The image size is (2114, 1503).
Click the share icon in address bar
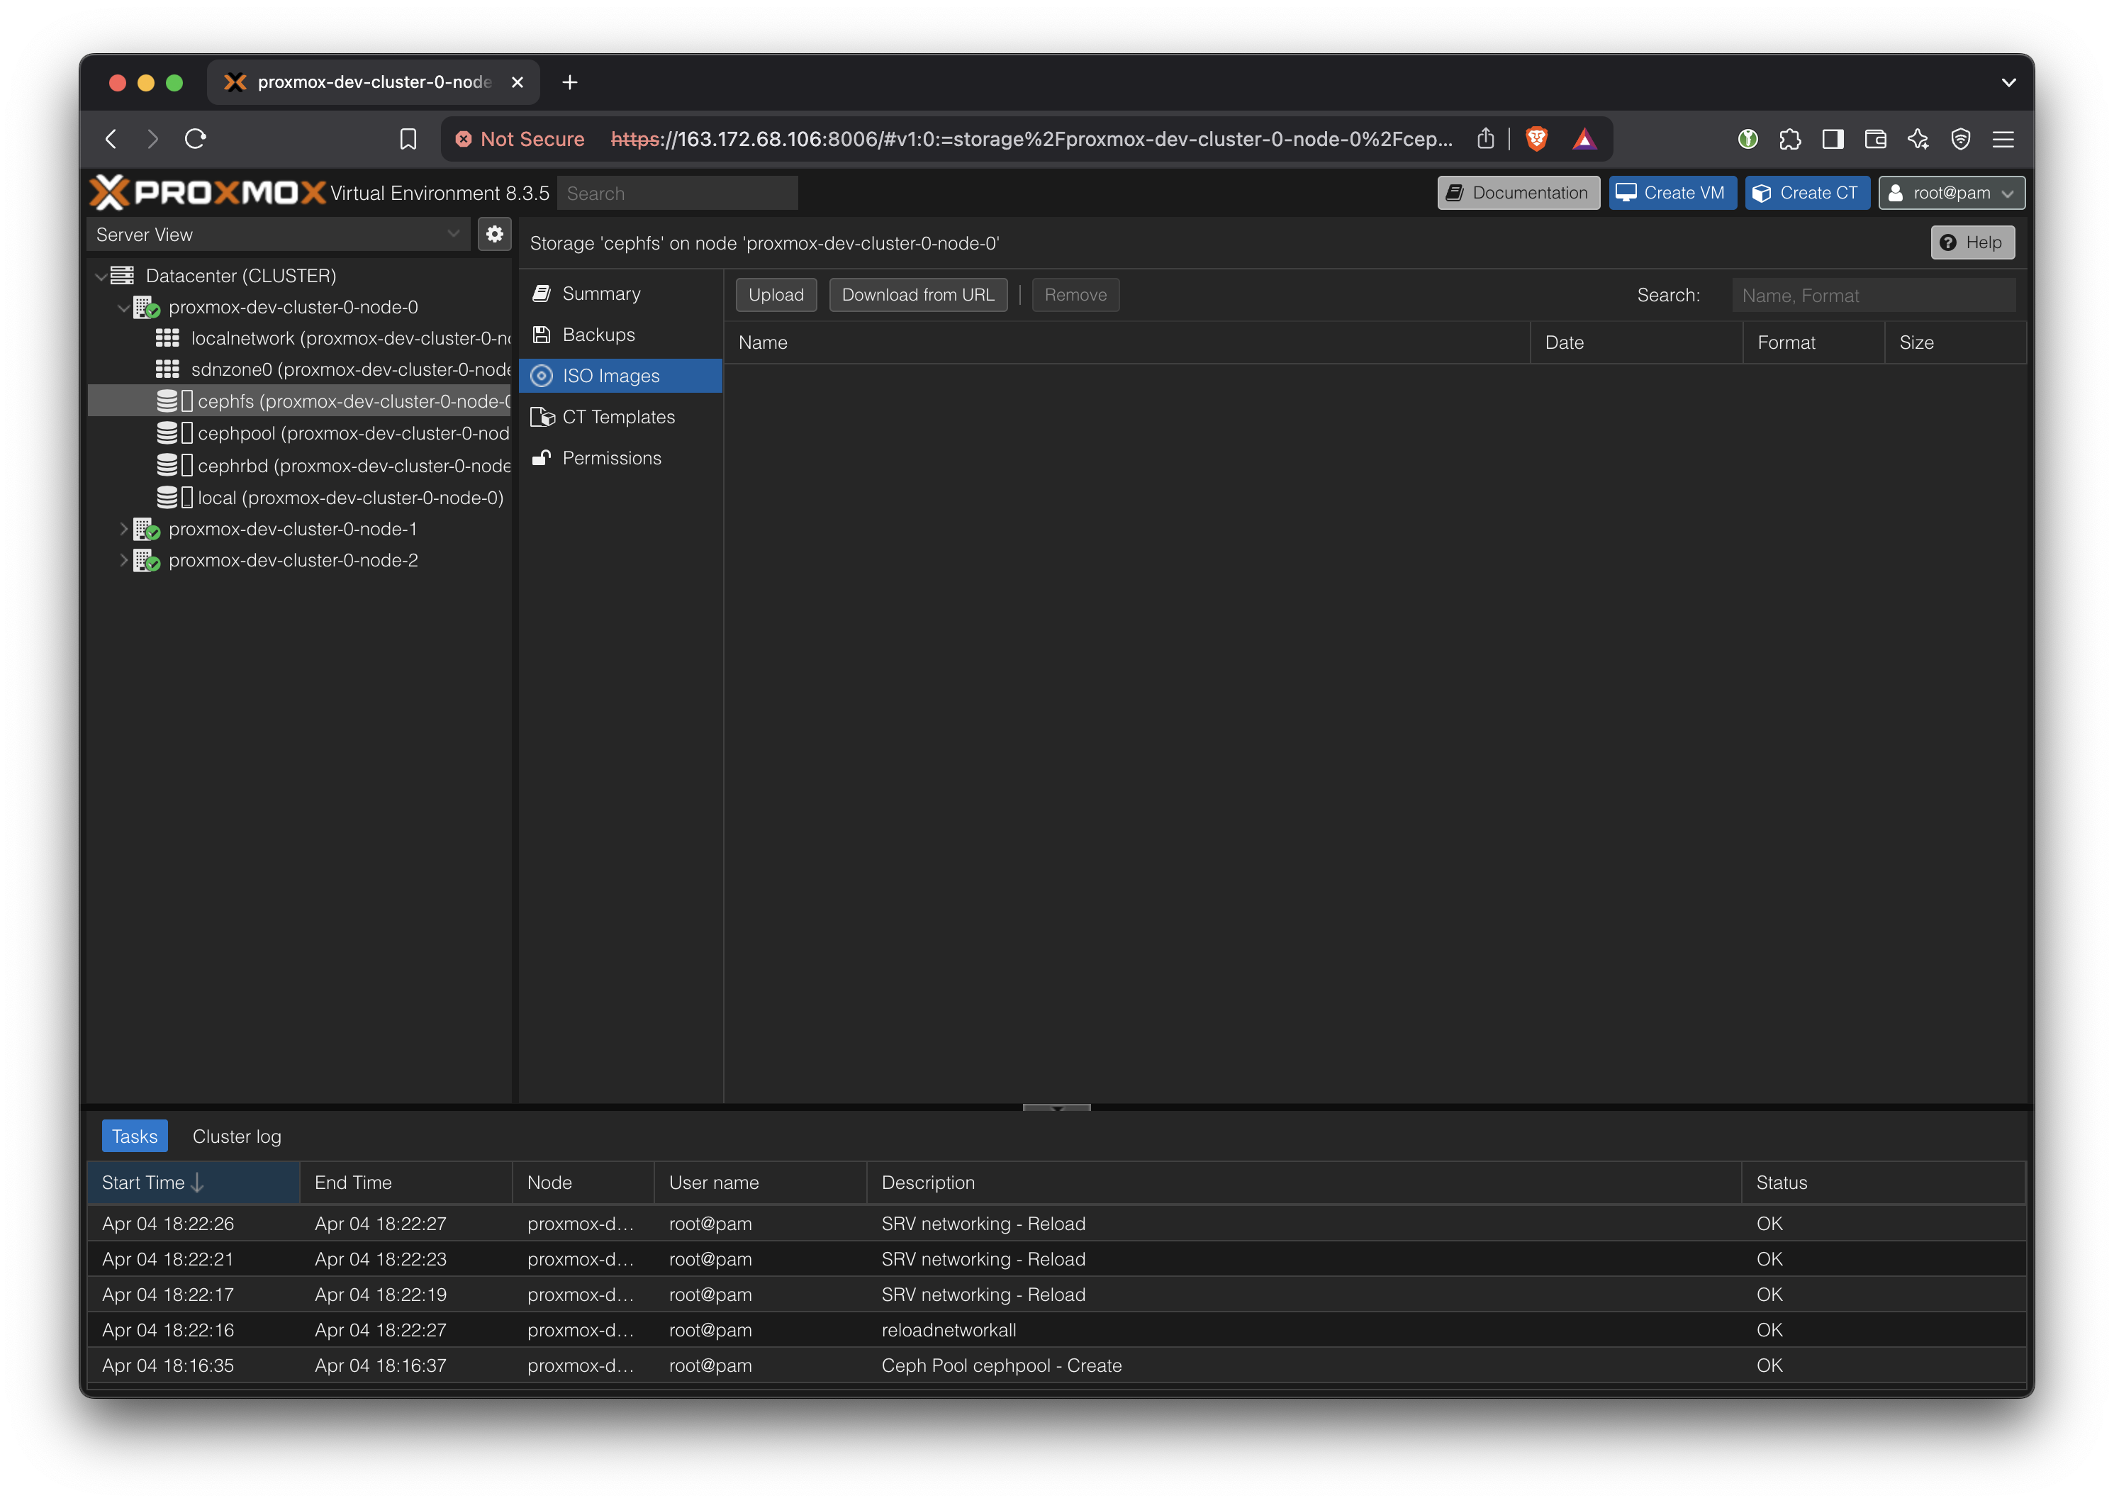[1486, 139]
